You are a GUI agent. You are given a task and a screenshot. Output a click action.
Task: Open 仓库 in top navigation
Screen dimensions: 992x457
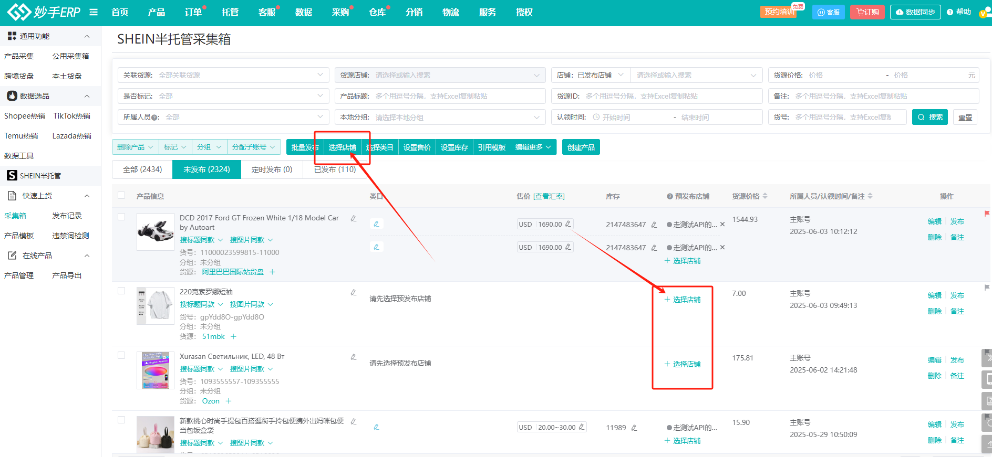377,12
